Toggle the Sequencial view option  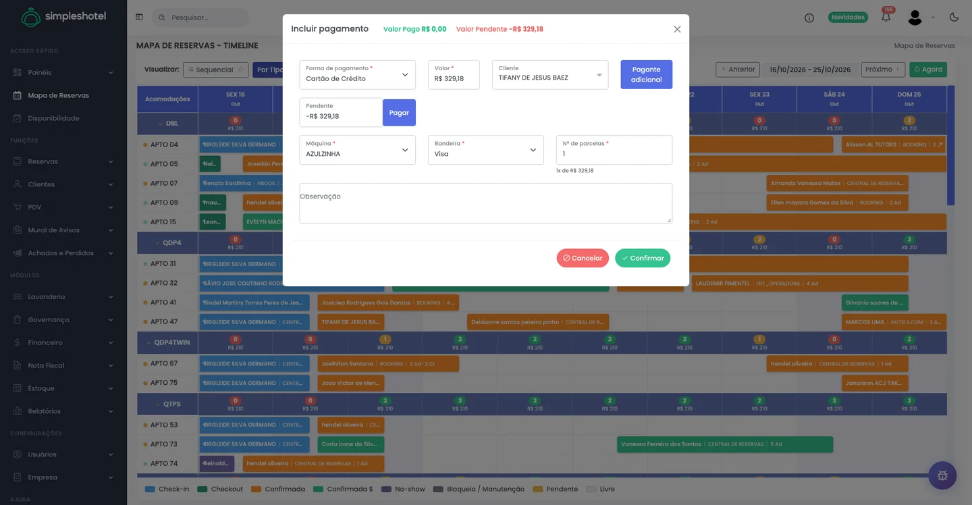(216, 70)
